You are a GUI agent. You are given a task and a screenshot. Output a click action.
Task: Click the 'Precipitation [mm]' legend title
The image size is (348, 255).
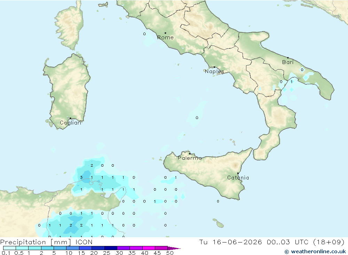[x=35, y=242]
